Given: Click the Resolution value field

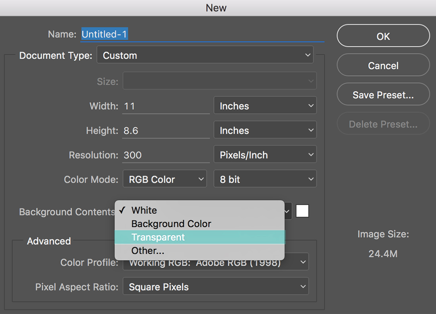Looking at the screenshot, I should pyautogui.click(x=166, y=155).
